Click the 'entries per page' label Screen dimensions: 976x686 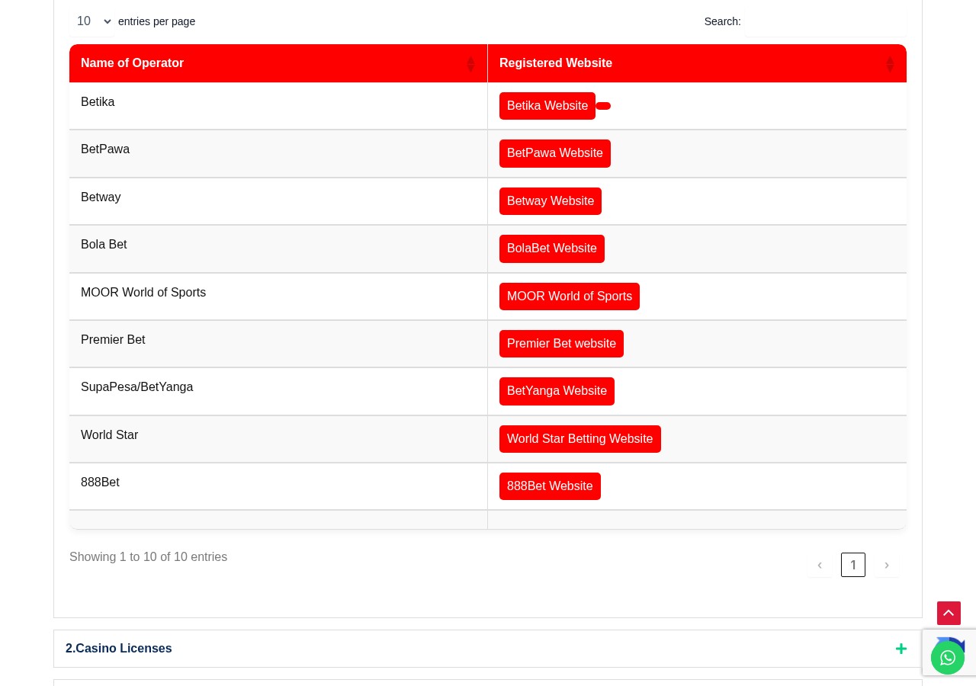pyautogui.click(x=156, y=21)
